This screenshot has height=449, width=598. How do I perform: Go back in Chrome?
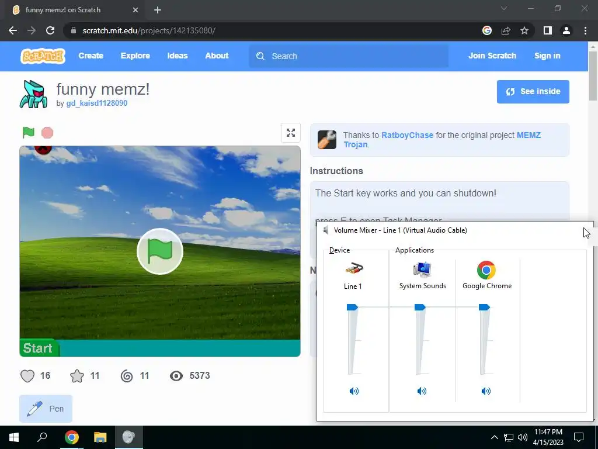click(13, 30)
